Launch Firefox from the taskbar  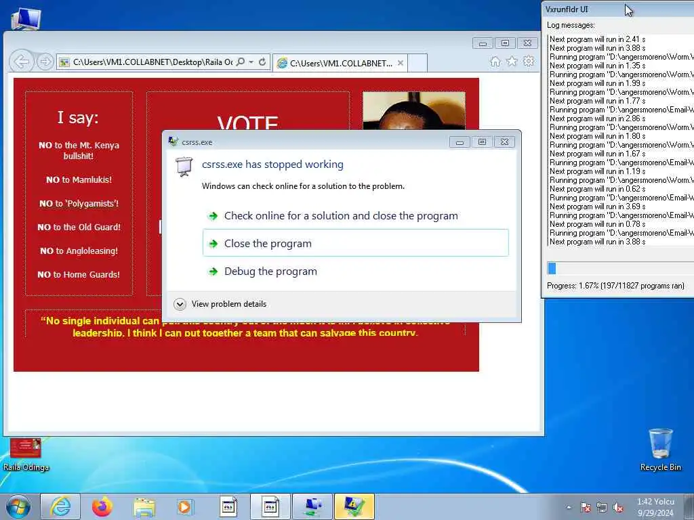[102, 506]
